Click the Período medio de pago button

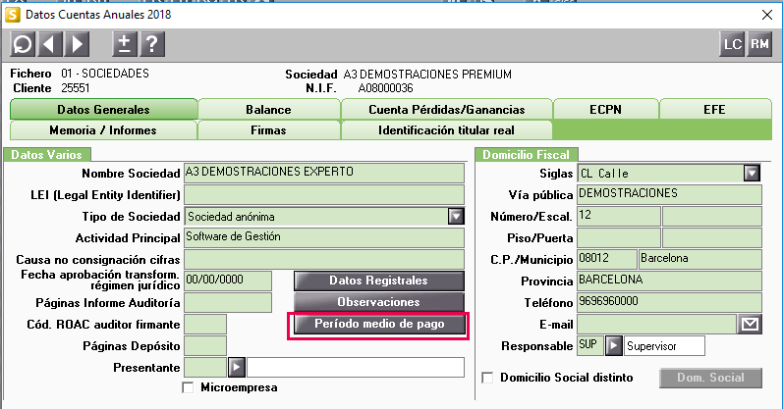(x=379, y=325)
